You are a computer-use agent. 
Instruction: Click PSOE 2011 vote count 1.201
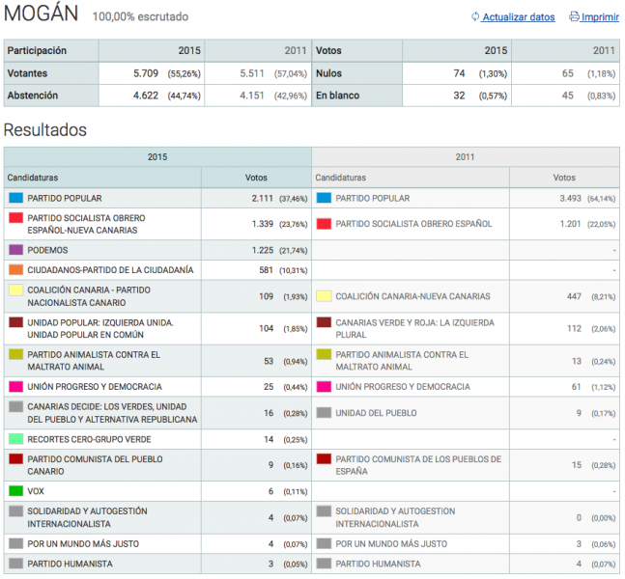pos(570,224)
